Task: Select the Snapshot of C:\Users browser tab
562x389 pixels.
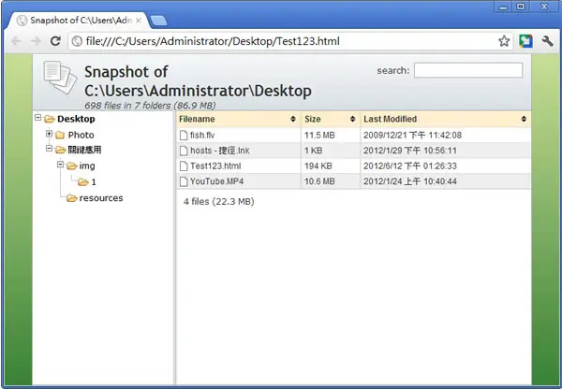Action: point(79,21)
